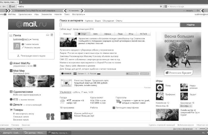
Task: Open a new browser tab with plus
Action: (x=21, y=2)
